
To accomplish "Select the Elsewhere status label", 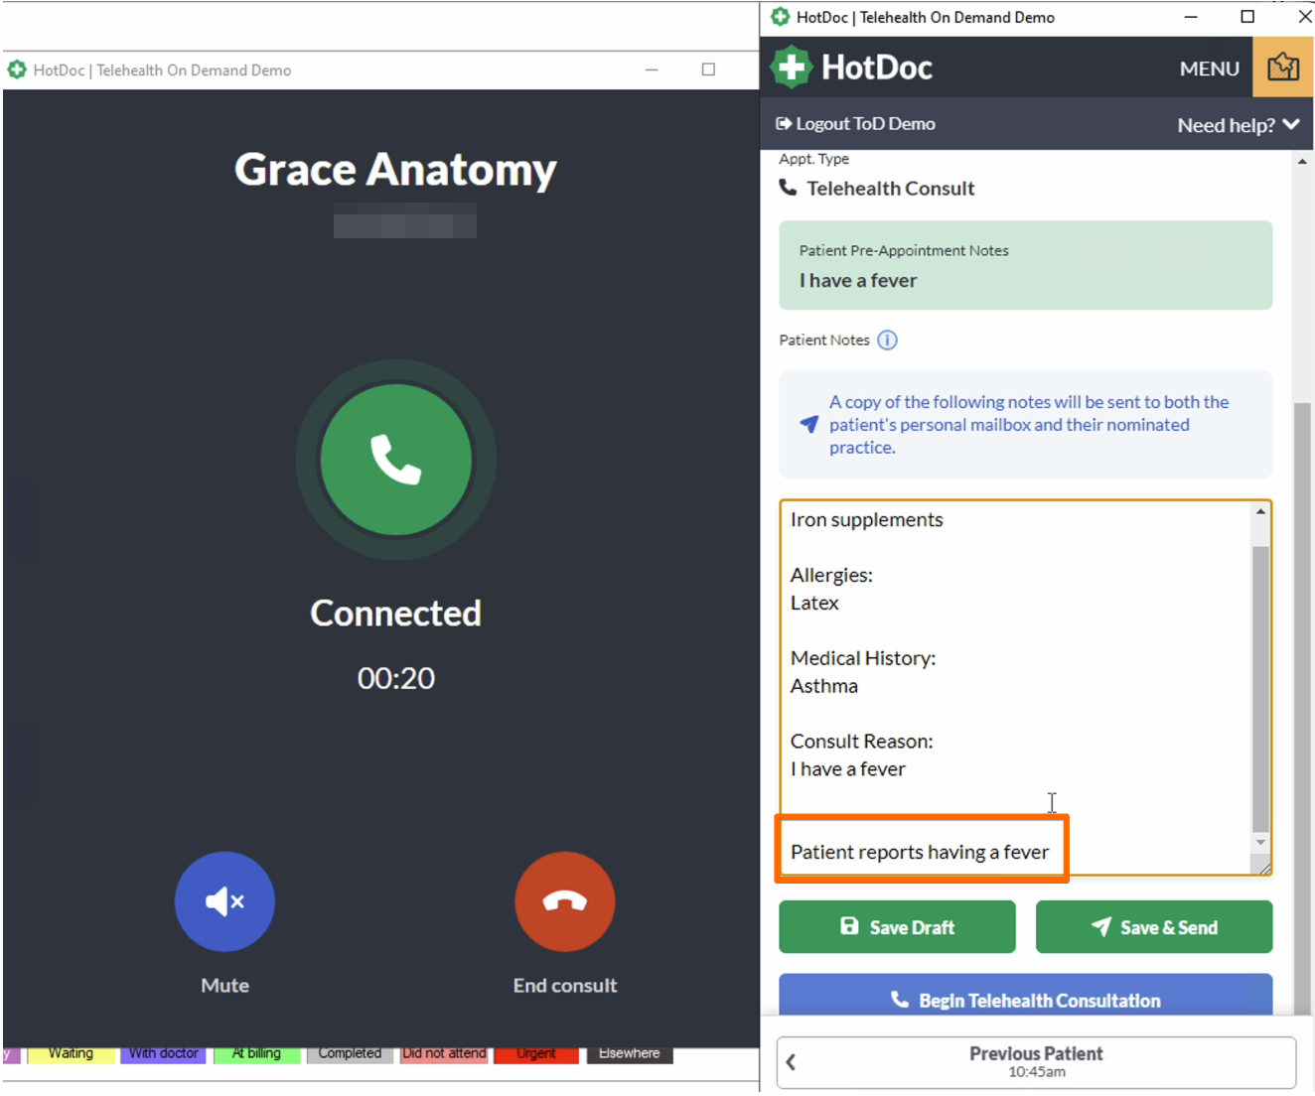I will point(630,1053).
